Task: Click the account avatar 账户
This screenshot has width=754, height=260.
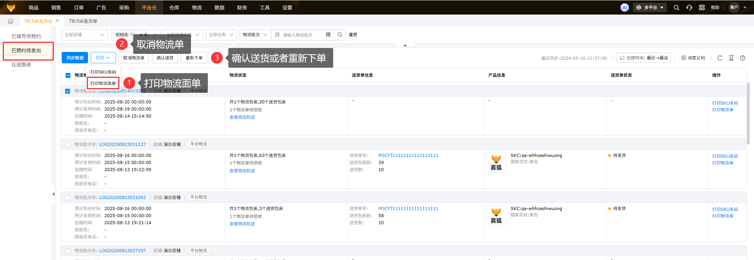Action: 734,7
